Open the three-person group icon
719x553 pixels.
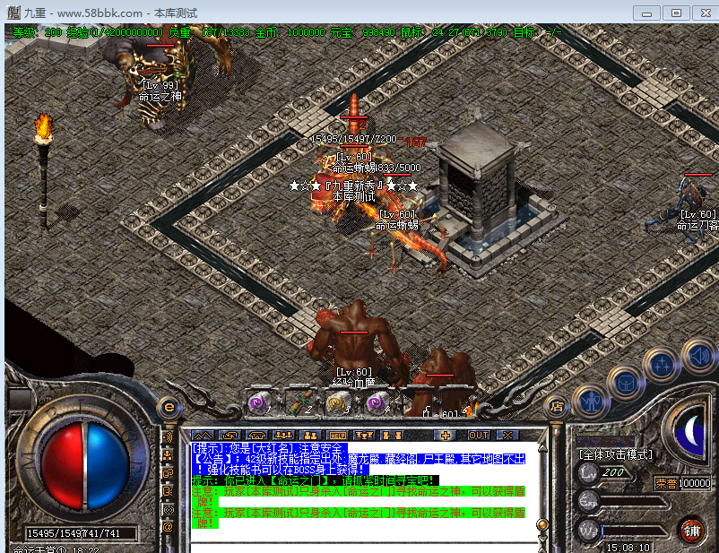[283, 436]
